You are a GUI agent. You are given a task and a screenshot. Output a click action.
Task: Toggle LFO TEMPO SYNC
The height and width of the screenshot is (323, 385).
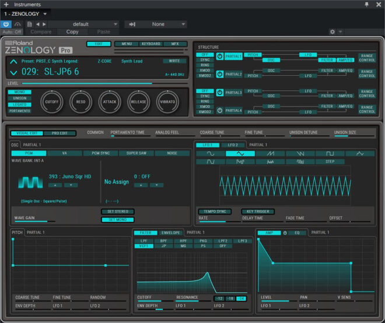[x=215, y=211]
